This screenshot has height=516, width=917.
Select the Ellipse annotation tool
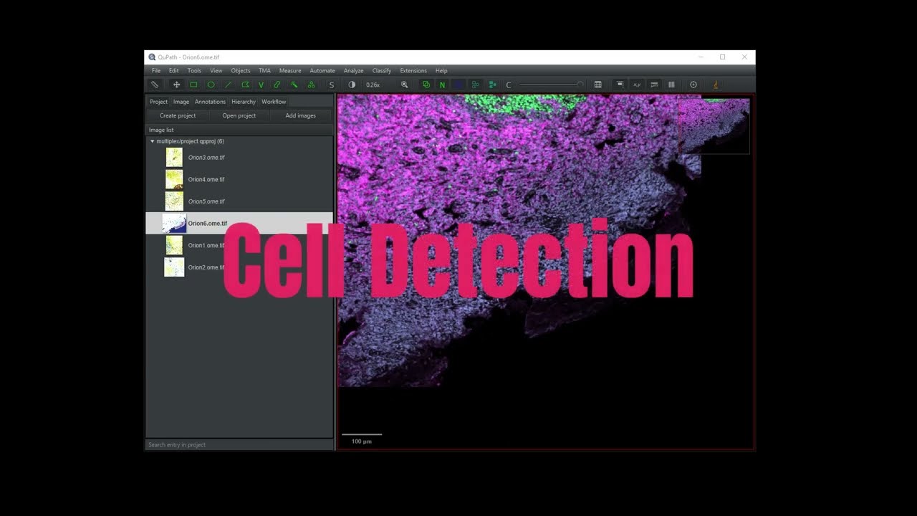211,85
